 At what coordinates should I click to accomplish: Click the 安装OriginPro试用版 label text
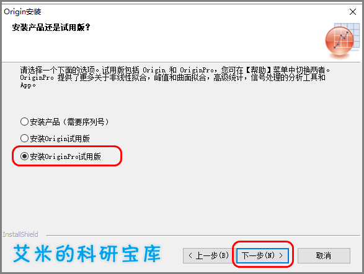(x=66, y=156)
